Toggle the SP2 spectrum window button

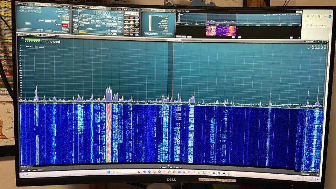tap(29, 11)
